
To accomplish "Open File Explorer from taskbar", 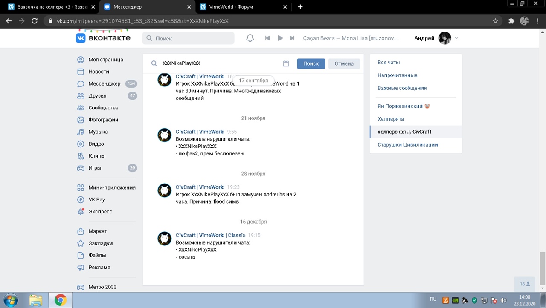I will tap(36, 300).
